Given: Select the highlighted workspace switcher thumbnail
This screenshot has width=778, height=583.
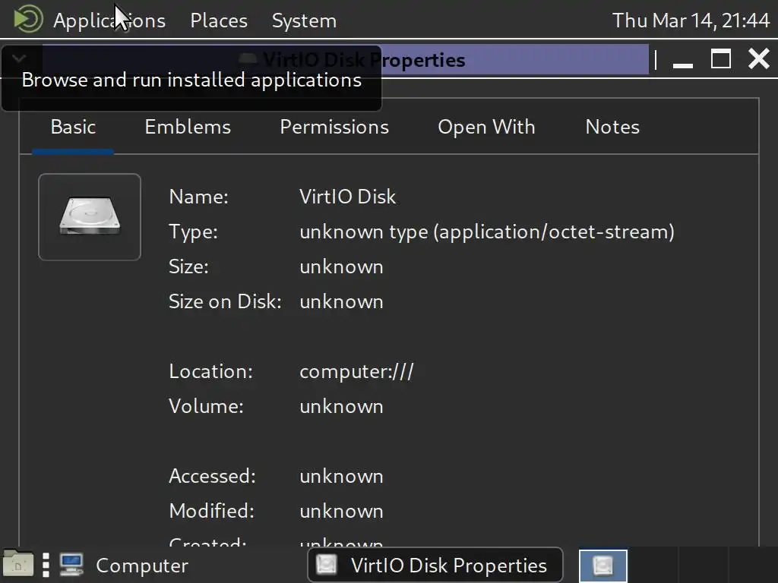Looking at the screenshot, I should (x=603, y=565).
